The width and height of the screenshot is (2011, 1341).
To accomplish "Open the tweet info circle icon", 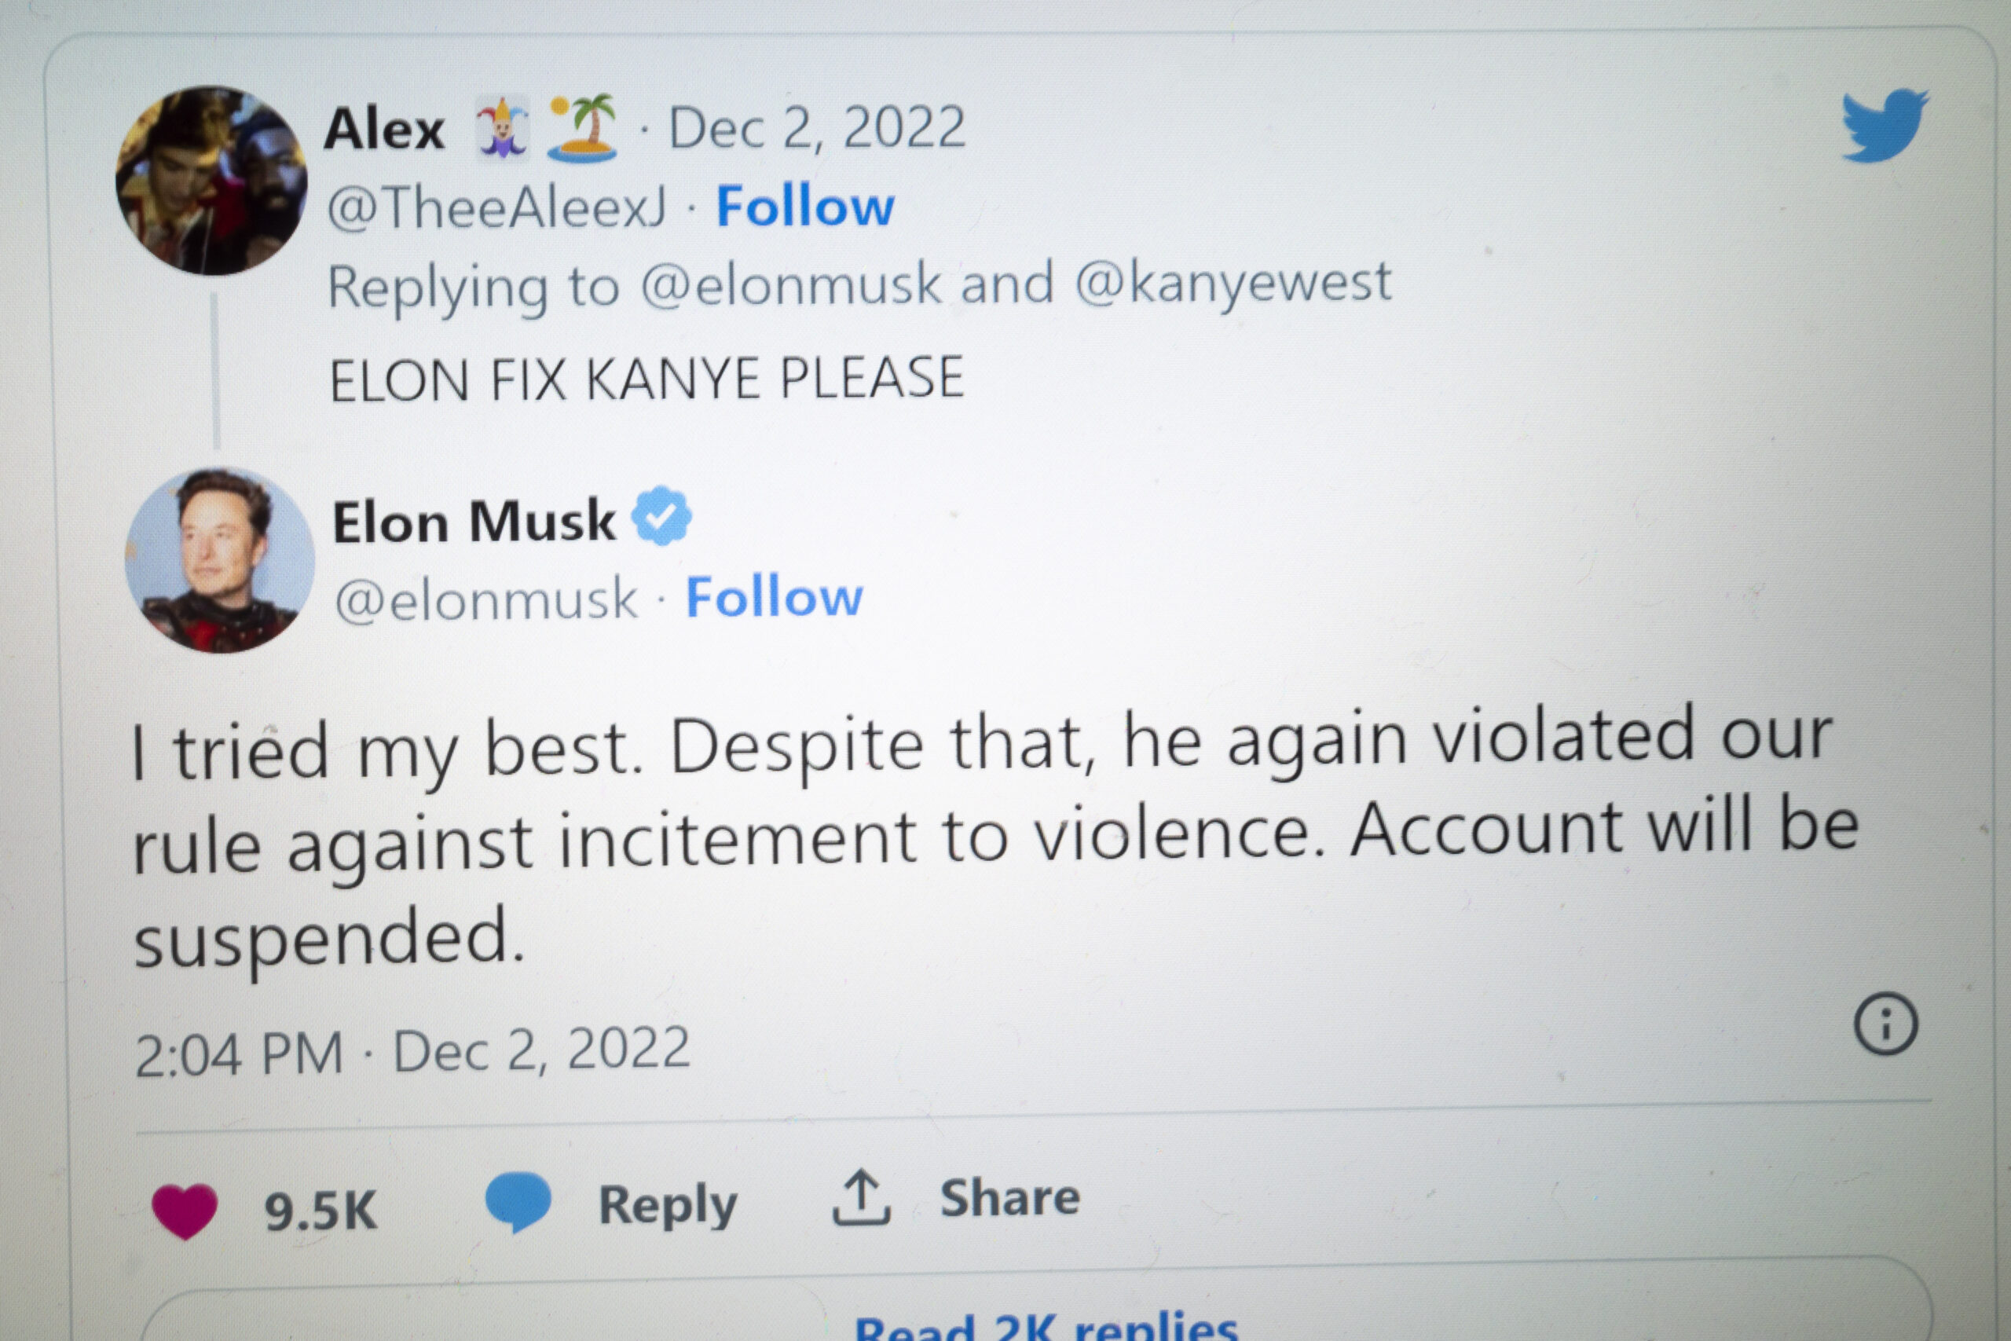I will pyautogui.click(x=1885, y=1023).
